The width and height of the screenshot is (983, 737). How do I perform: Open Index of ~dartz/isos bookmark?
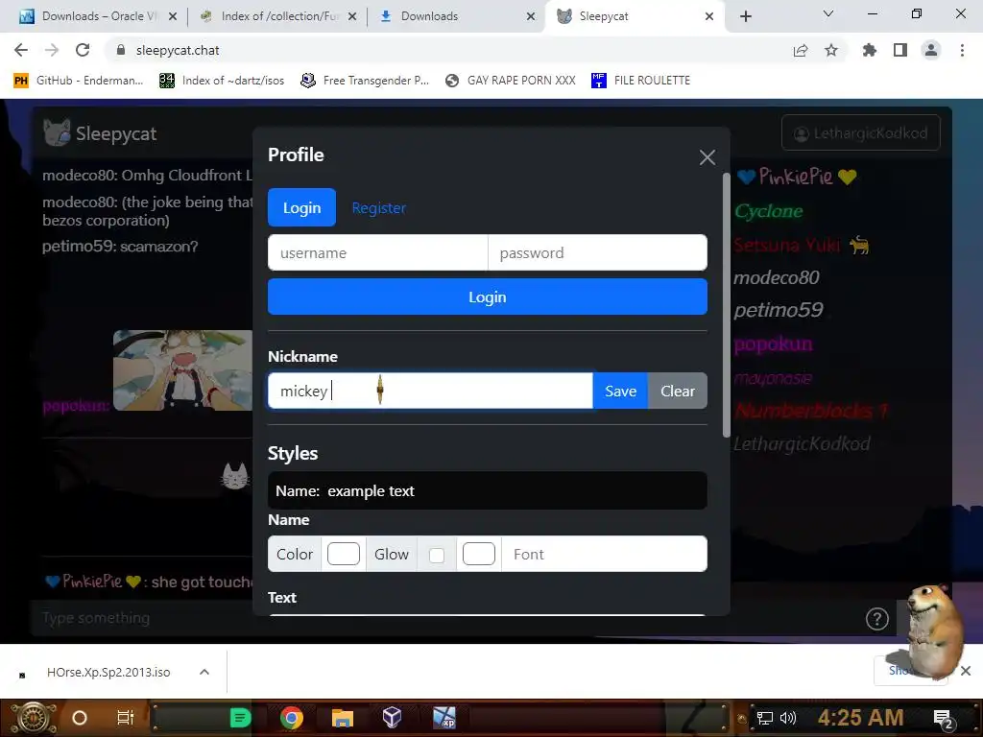(x=222, y=81)
